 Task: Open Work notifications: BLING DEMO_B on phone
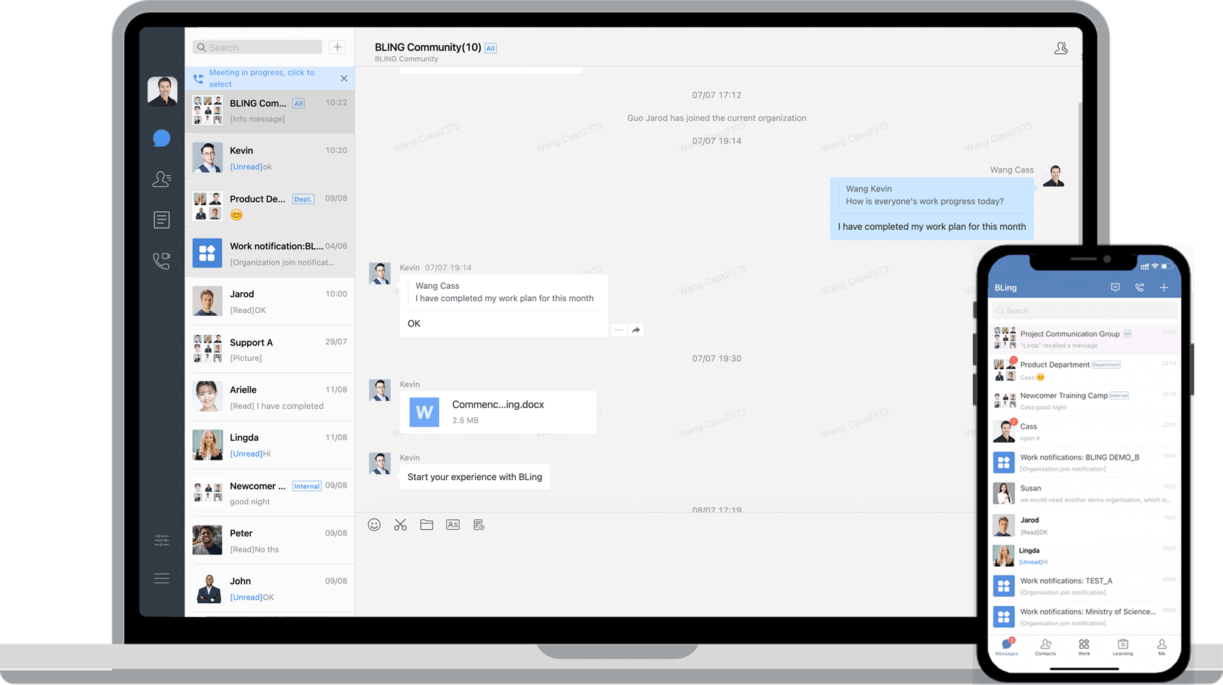(1084, 462)
